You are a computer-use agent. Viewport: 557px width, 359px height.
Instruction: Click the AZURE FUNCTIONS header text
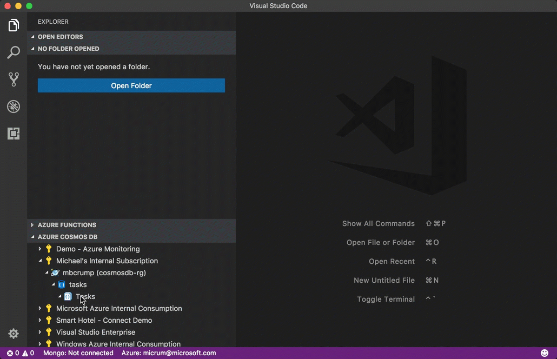pos(67,225)
